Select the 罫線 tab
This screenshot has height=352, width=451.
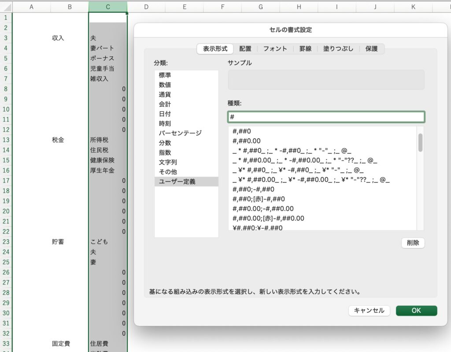[x=305, y=49]
